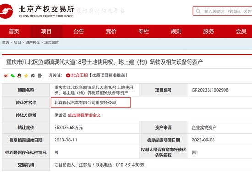
Task: Click the 转让方承诺 row label
Action: [26, 115]
